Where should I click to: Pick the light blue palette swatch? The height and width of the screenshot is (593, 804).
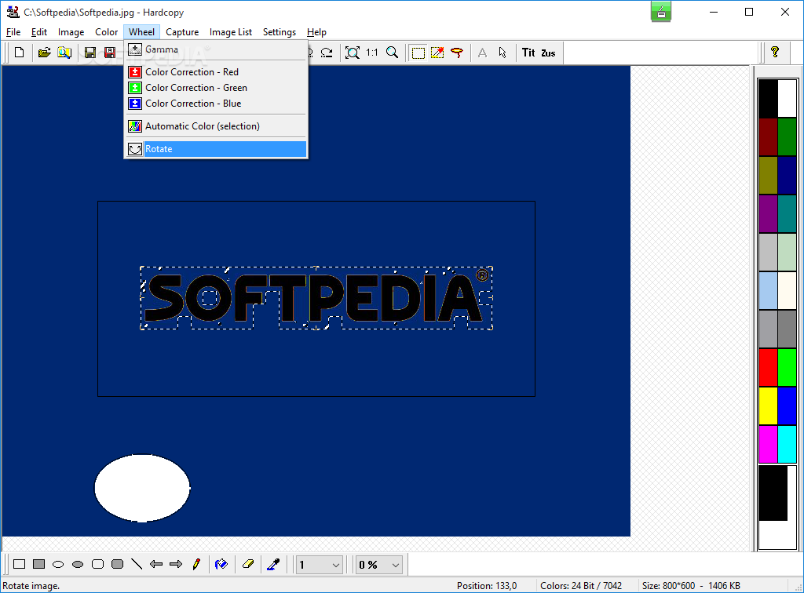(768, 290)
